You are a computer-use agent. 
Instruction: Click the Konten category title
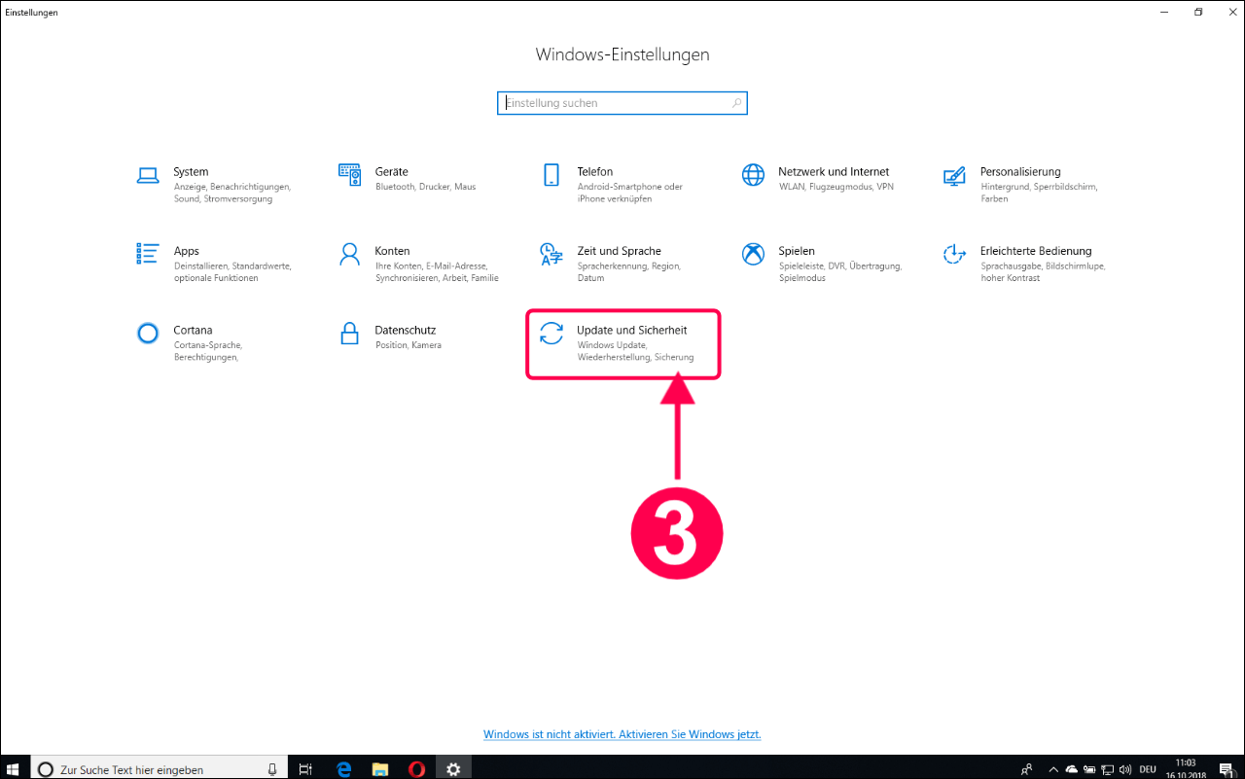[392, 251]
